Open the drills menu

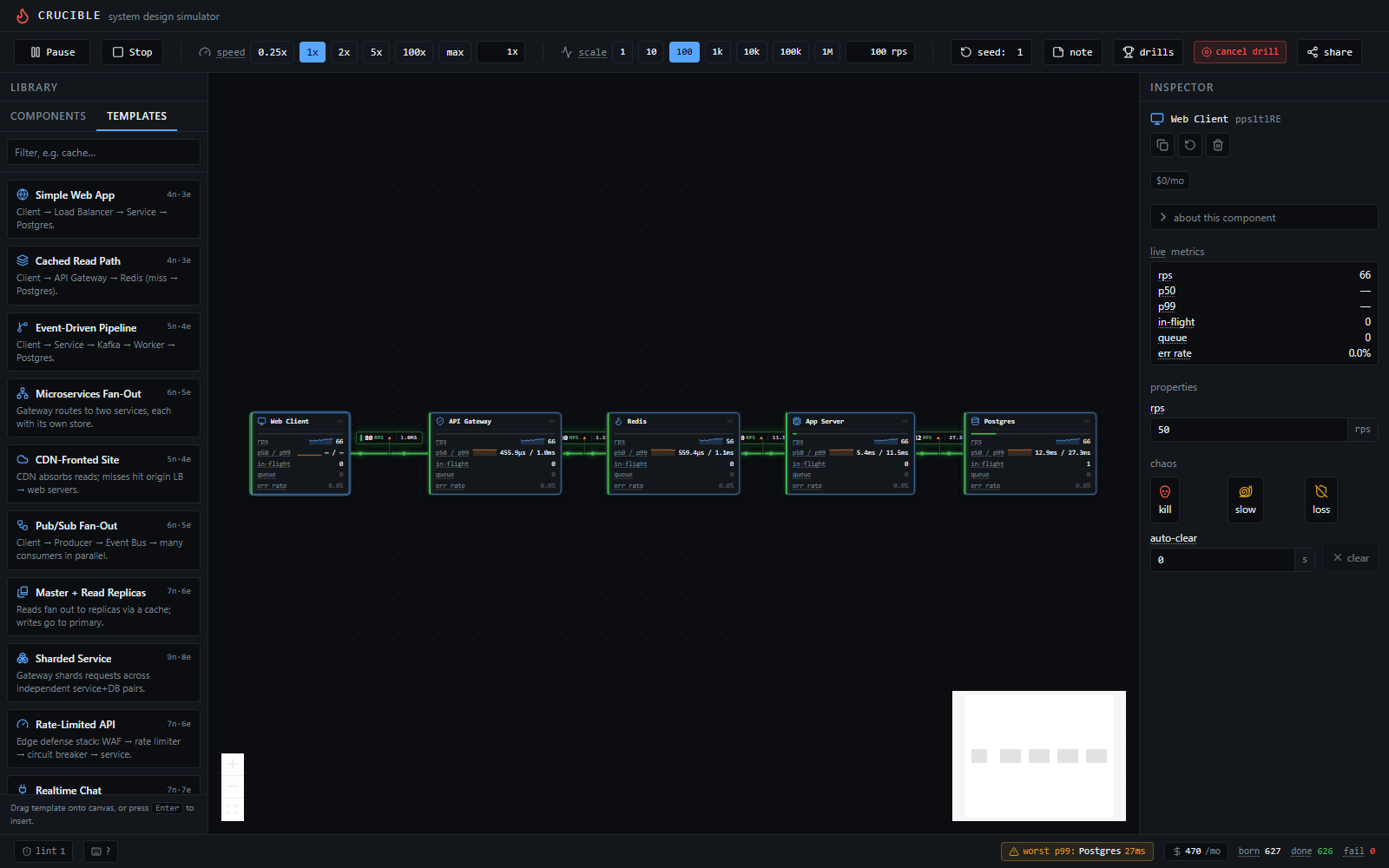click(1148, 52)
